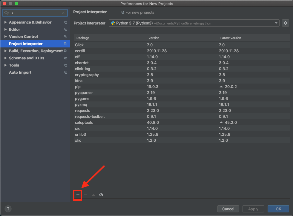The height and width of the screenshot is (216, 293).
Task: Click the For new projects icon
Action: click(123, 13)
